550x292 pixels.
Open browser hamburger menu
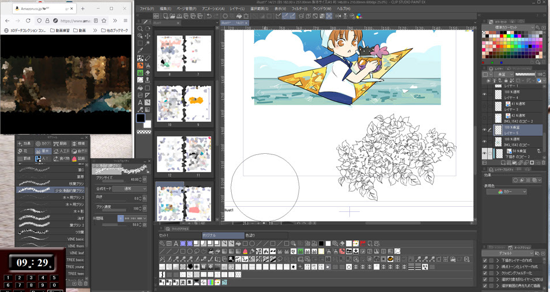pyautogui.click(x=125, y=21)
